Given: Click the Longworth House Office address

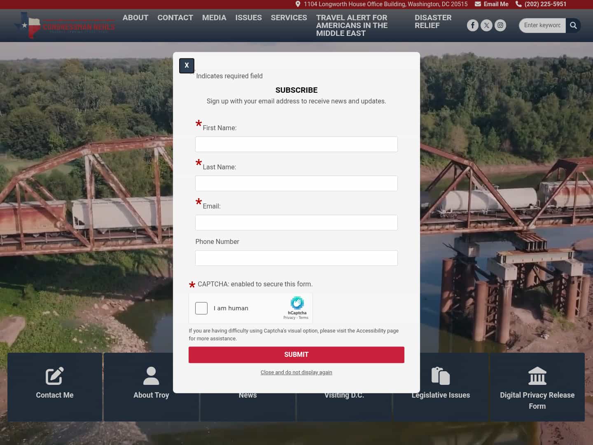Looking at the screenshot, I should point(386,4).
